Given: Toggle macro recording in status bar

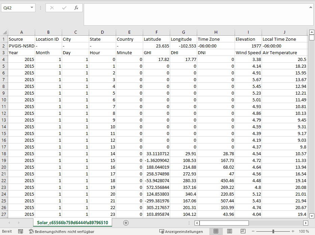Looking at the screenshot, I should 20,231.
